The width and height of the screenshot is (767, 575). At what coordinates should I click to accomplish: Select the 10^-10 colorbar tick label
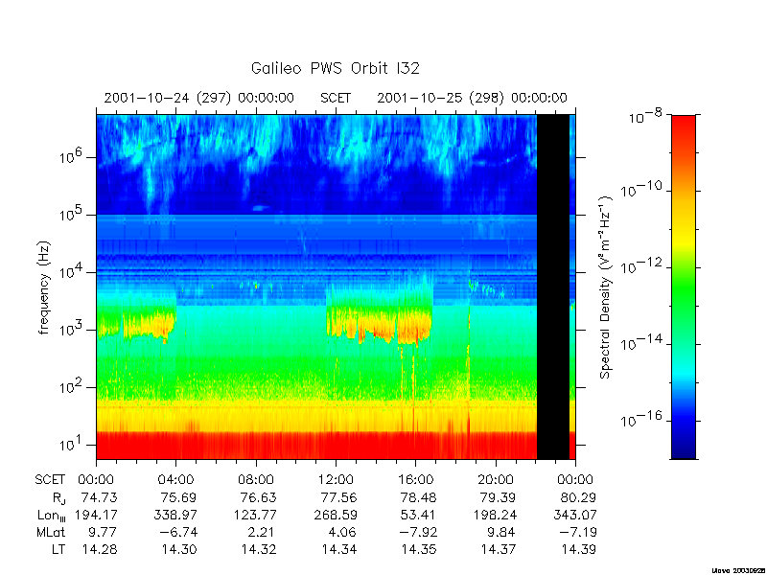(642, 188)
